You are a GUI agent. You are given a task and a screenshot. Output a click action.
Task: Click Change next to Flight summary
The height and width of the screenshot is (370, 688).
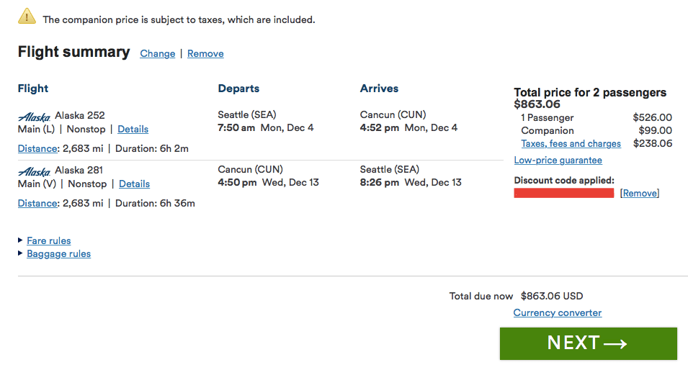click(158, 53)
